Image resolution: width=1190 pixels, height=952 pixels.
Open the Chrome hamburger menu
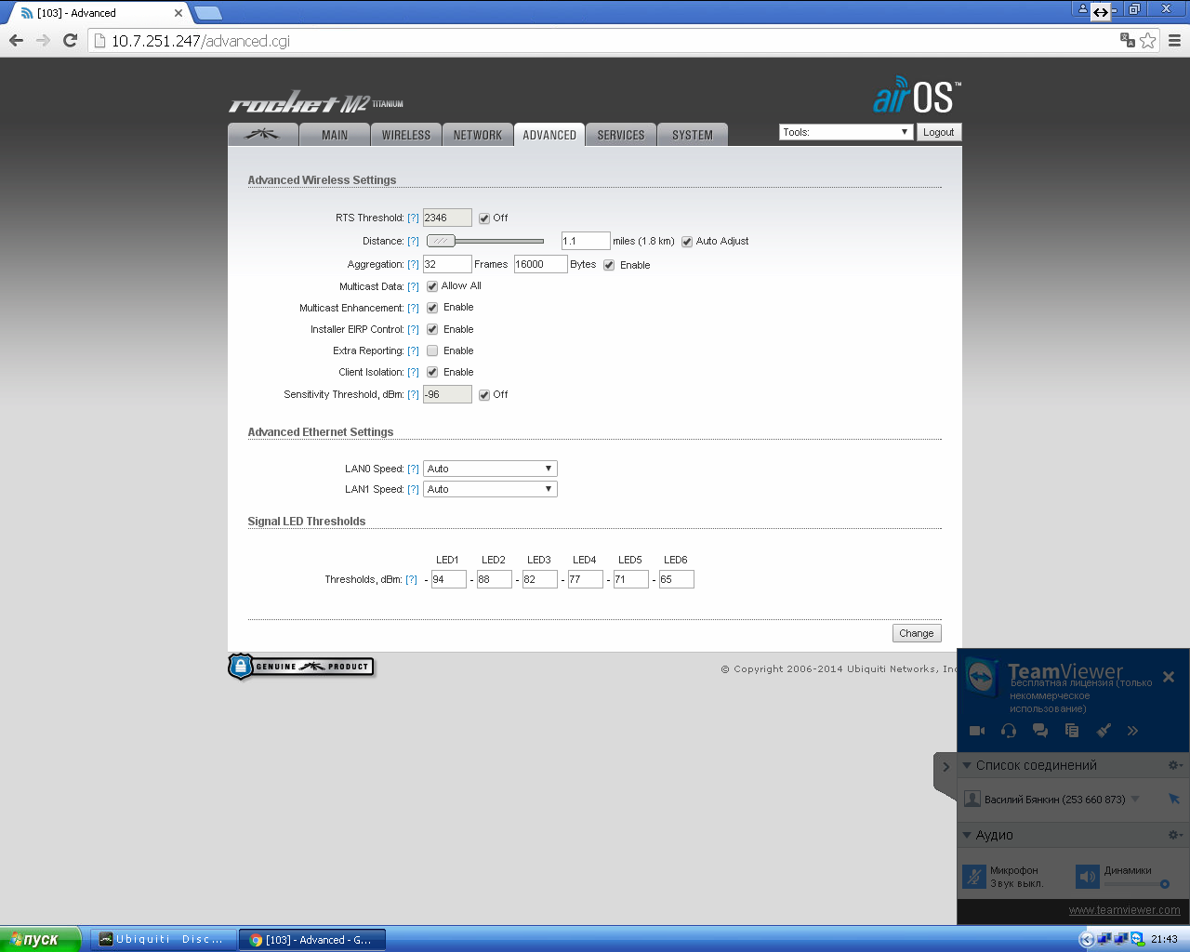point(1174,40)
